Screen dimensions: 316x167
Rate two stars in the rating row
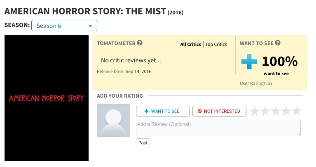point(265,111)
